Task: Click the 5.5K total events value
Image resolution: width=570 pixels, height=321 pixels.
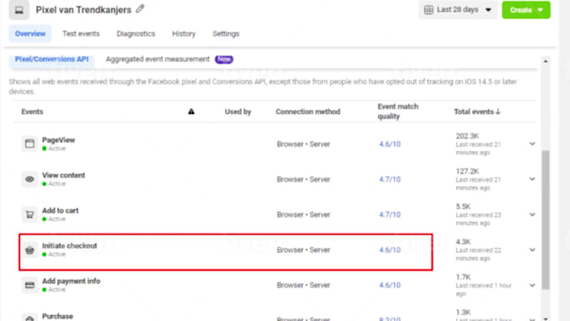Action: coord(463,206)
